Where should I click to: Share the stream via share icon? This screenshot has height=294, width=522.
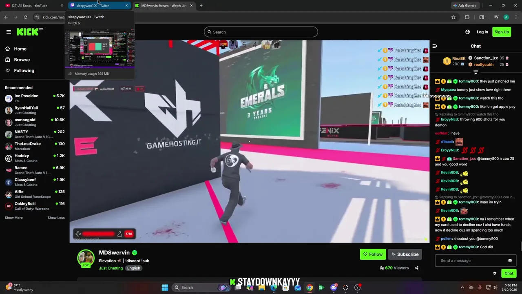coord(416,268)
